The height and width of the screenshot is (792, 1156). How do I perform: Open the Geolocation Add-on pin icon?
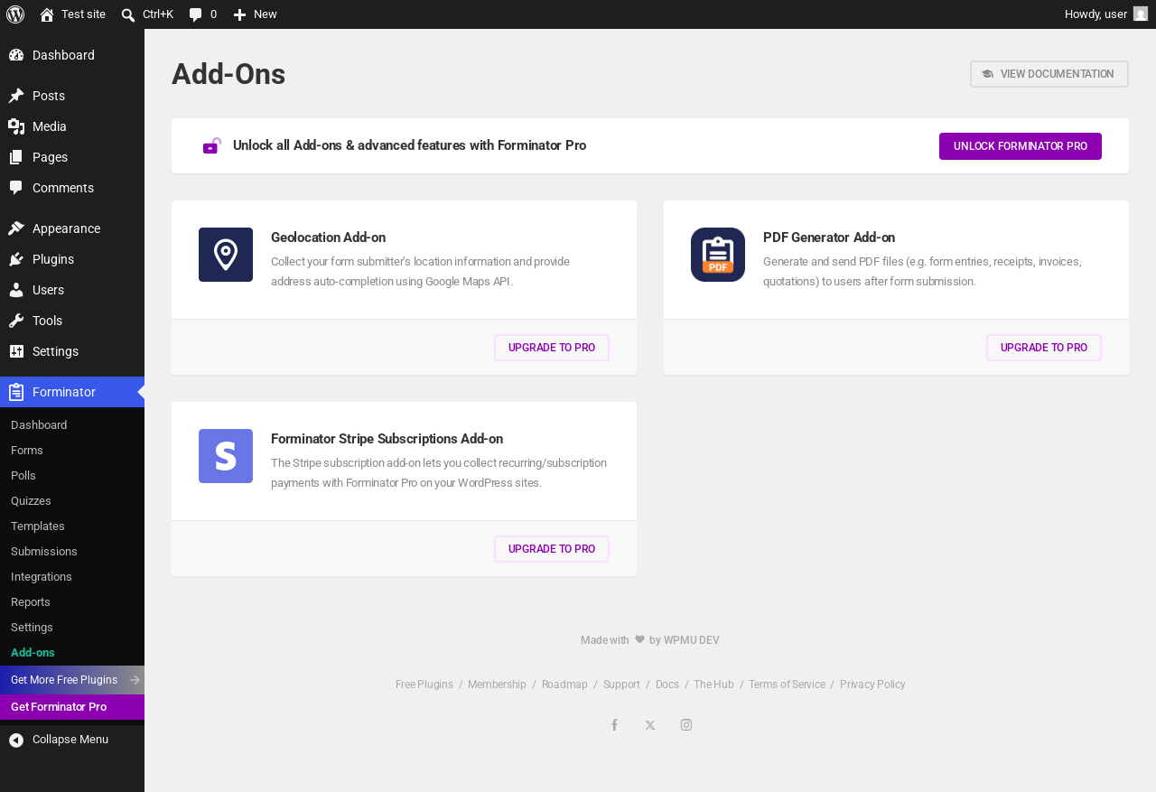[x=226, y=255]
